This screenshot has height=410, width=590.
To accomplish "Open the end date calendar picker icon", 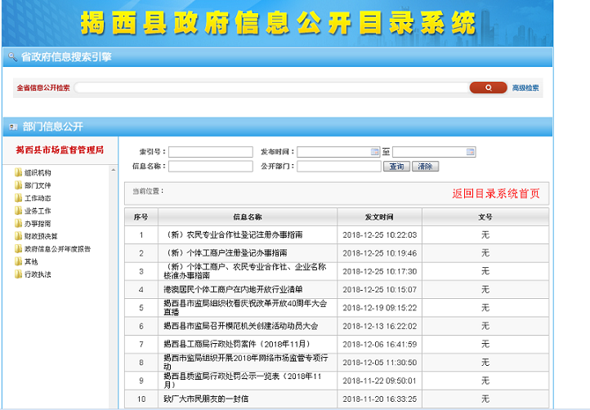I will click(470, 152).
